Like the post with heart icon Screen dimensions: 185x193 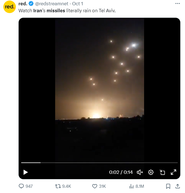pos(95,186)
